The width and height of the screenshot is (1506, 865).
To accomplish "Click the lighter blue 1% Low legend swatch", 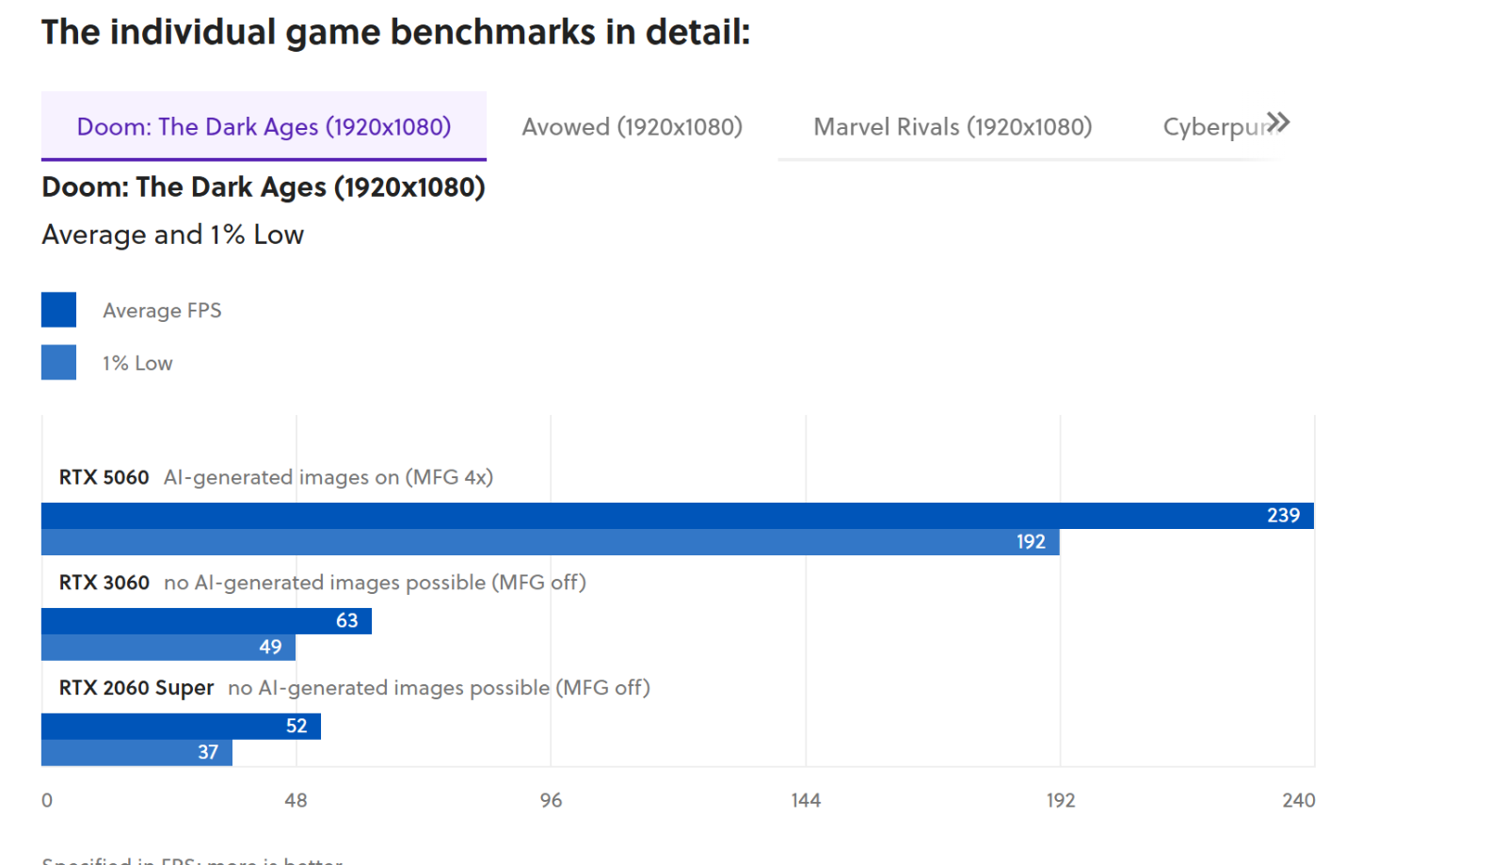I will tap(58, 362).
